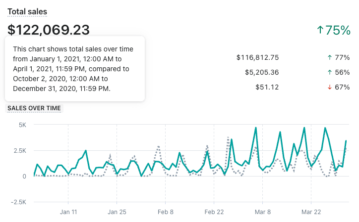Click the up arrow next to 56%
This screenshot has width=359, height=222.
[330, 72]
